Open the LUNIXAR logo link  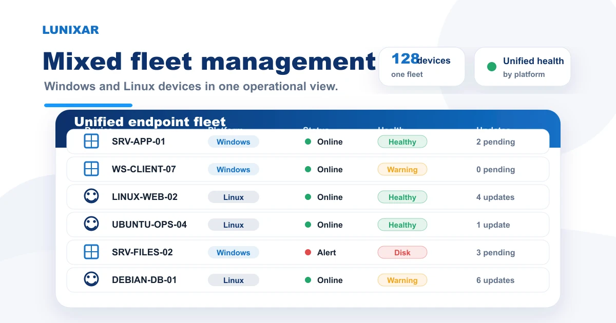point(71,30)
